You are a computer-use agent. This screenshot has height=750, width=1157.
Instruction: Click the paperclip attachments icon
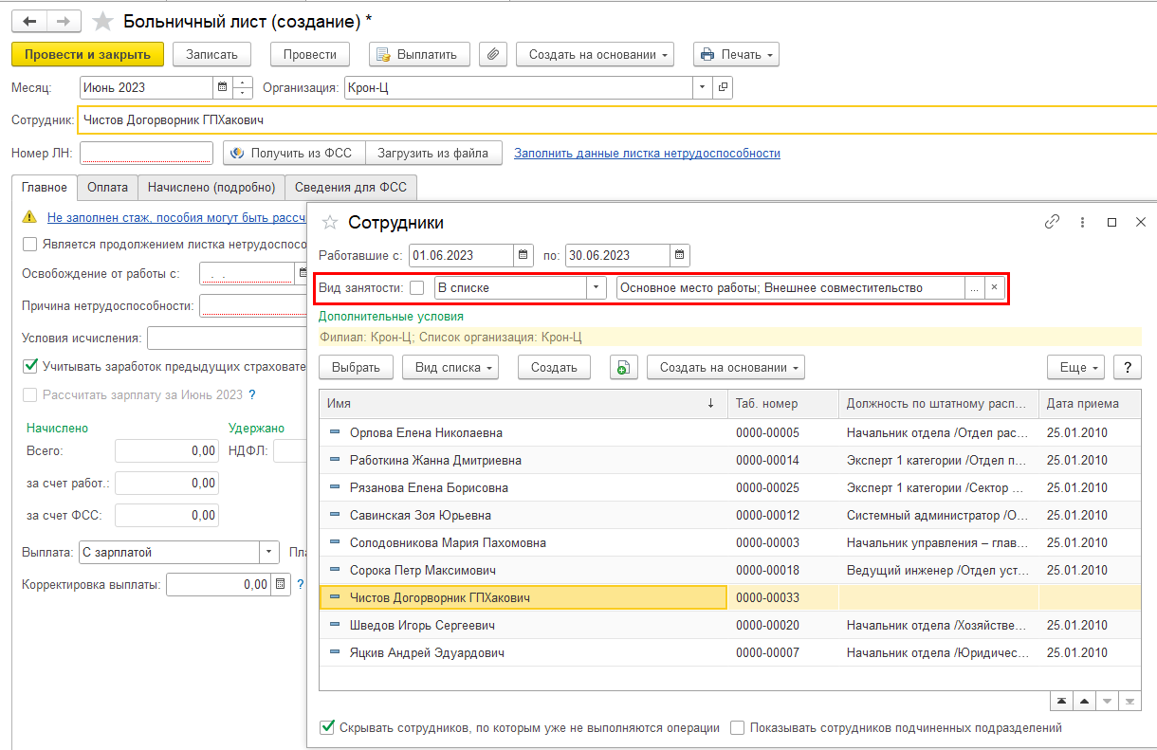(x=492, y=54)
